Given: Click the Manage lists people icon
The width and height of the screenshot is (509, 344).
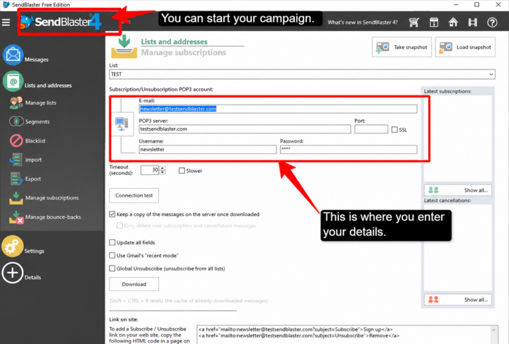Looking at the screenshot, I should (16, 103).
